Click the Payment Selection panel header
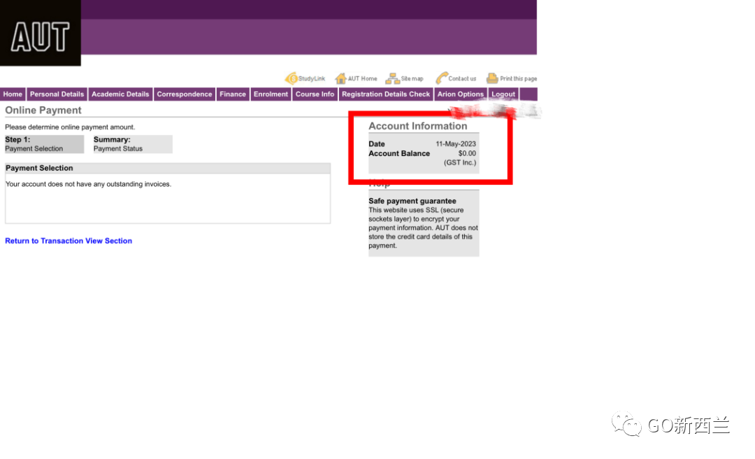The height and width of the screenshot is (459, 755). click(168, 168)
